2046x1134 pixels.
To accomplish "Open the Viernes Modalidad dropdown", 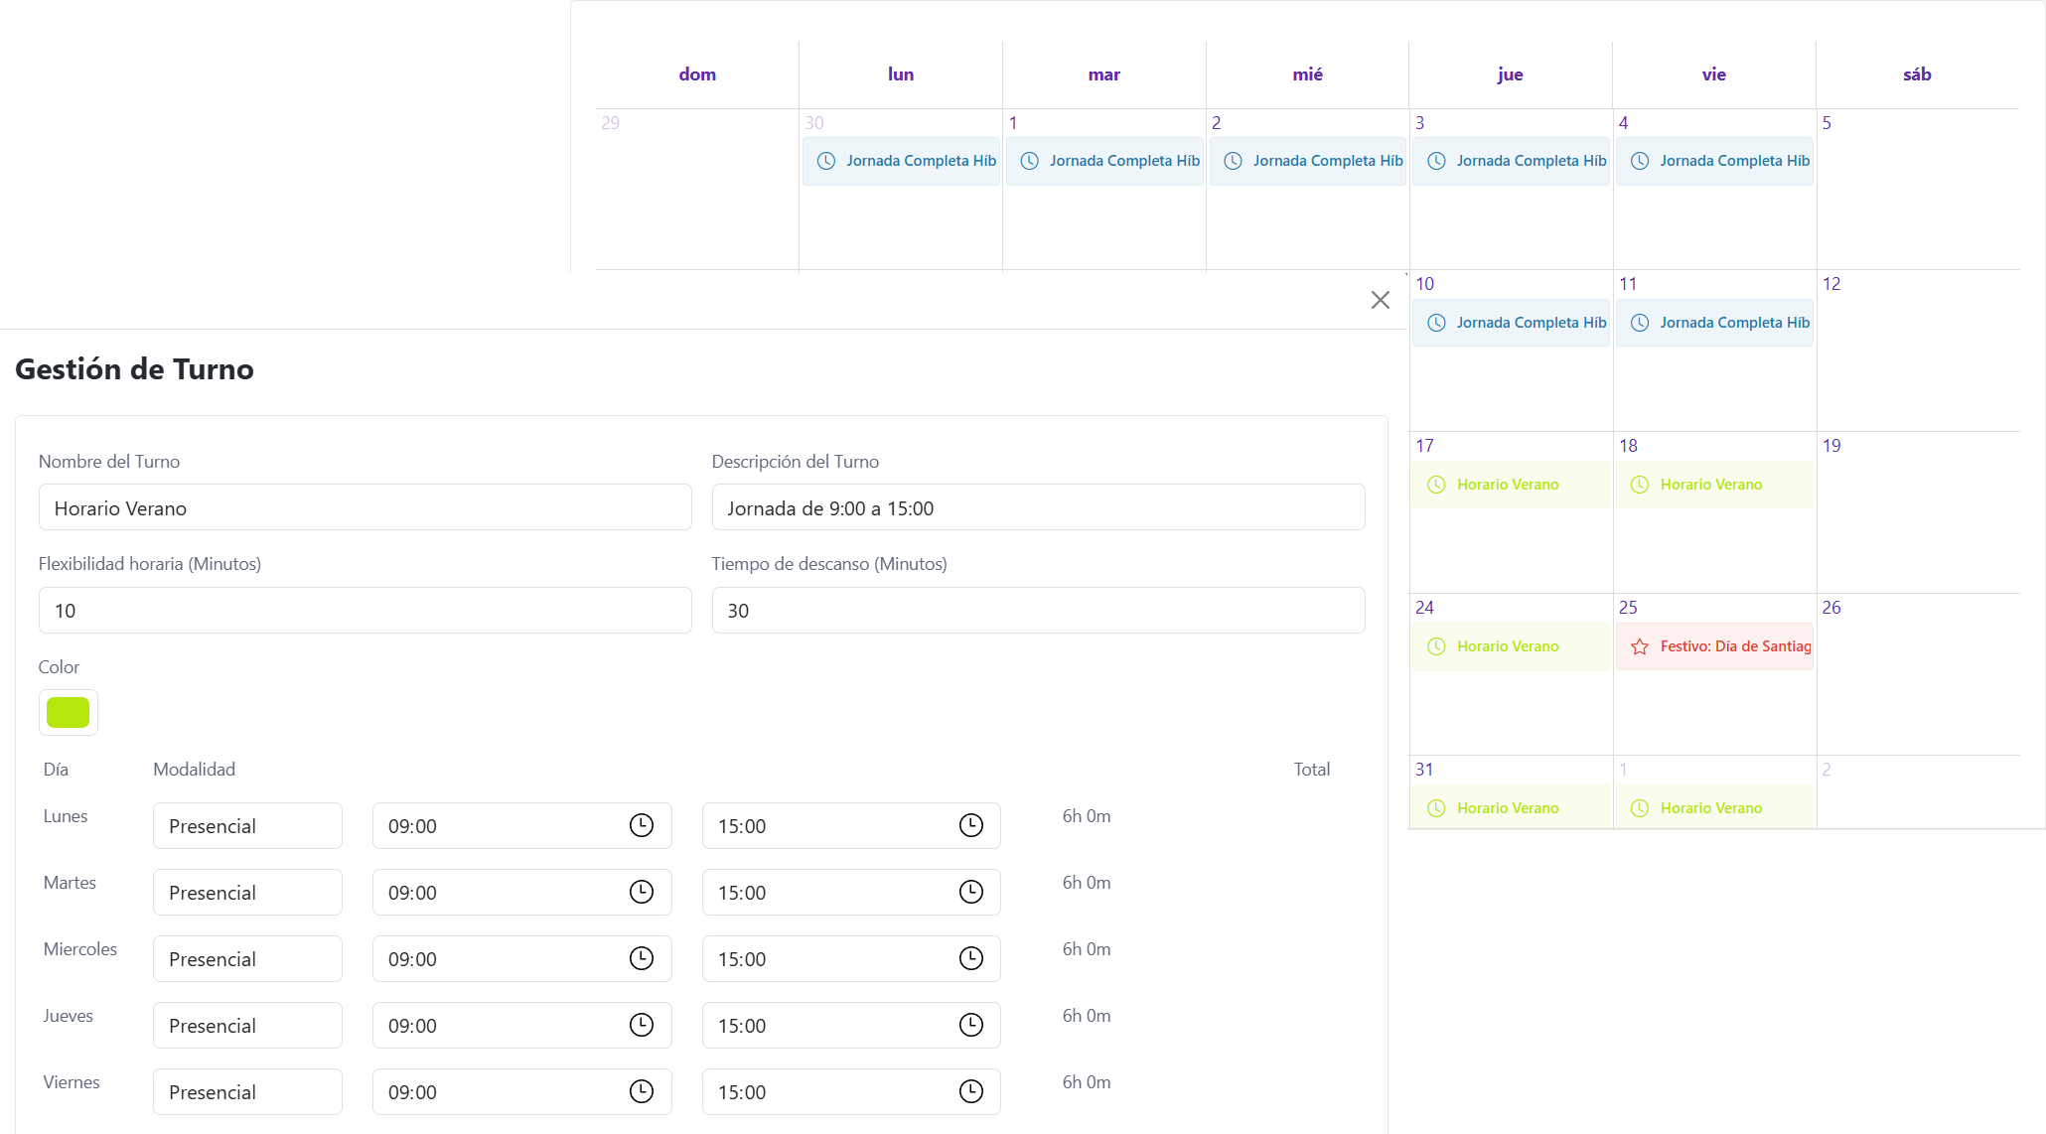I will pyautogui.click(x=247, y=1091).
